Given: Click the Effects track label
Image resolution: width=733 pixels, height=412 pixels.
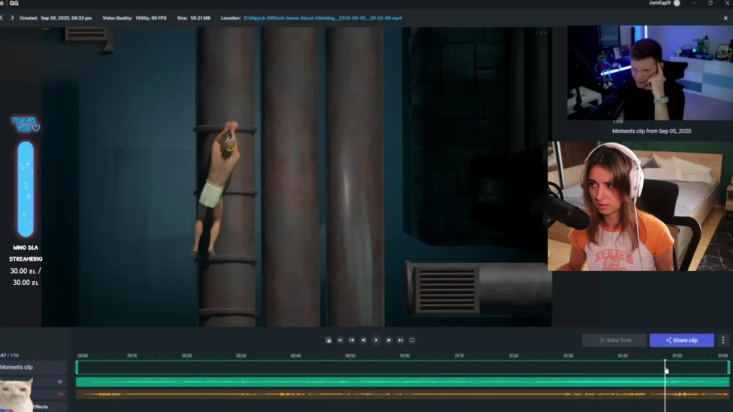Looking at the screenshot, I should coord(40,407).
